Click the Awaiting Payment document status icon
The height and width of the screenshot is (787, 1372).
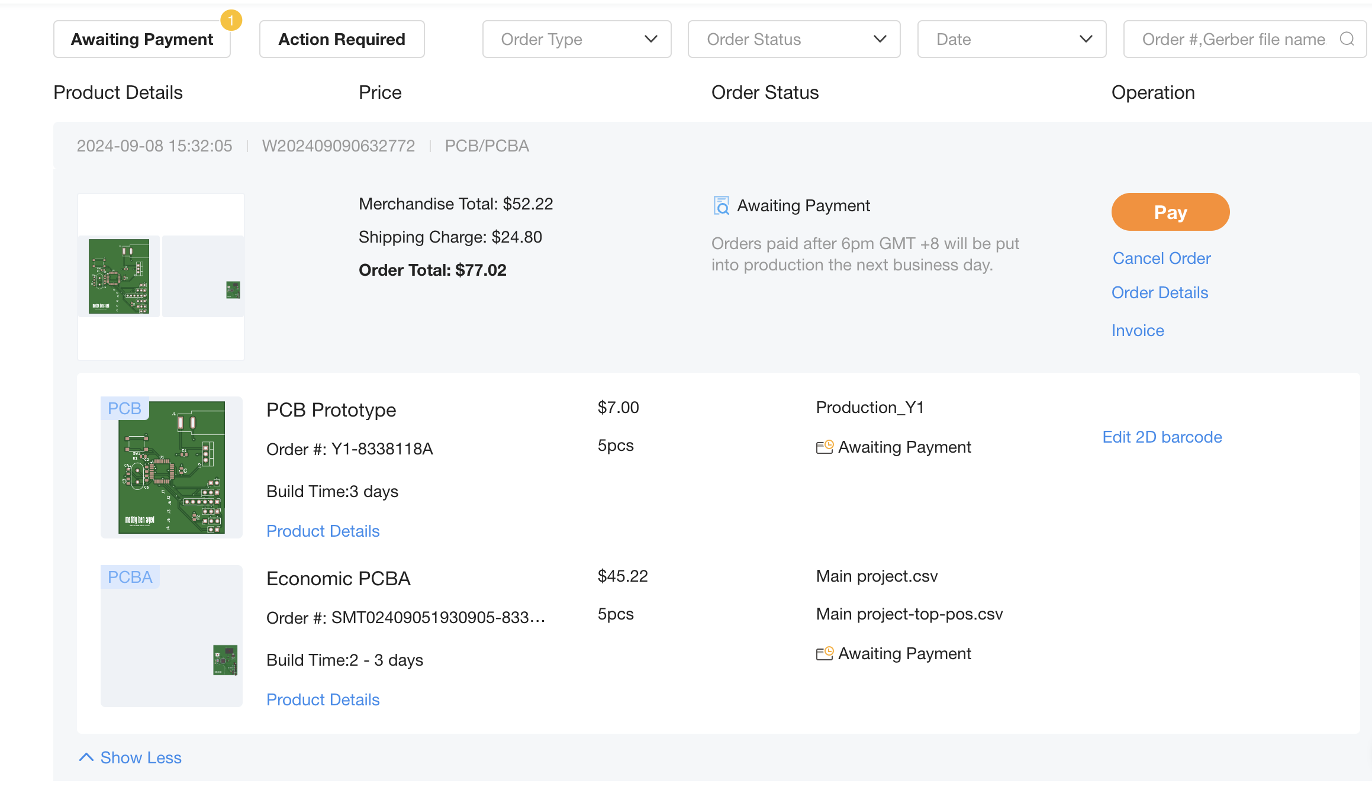721,206
